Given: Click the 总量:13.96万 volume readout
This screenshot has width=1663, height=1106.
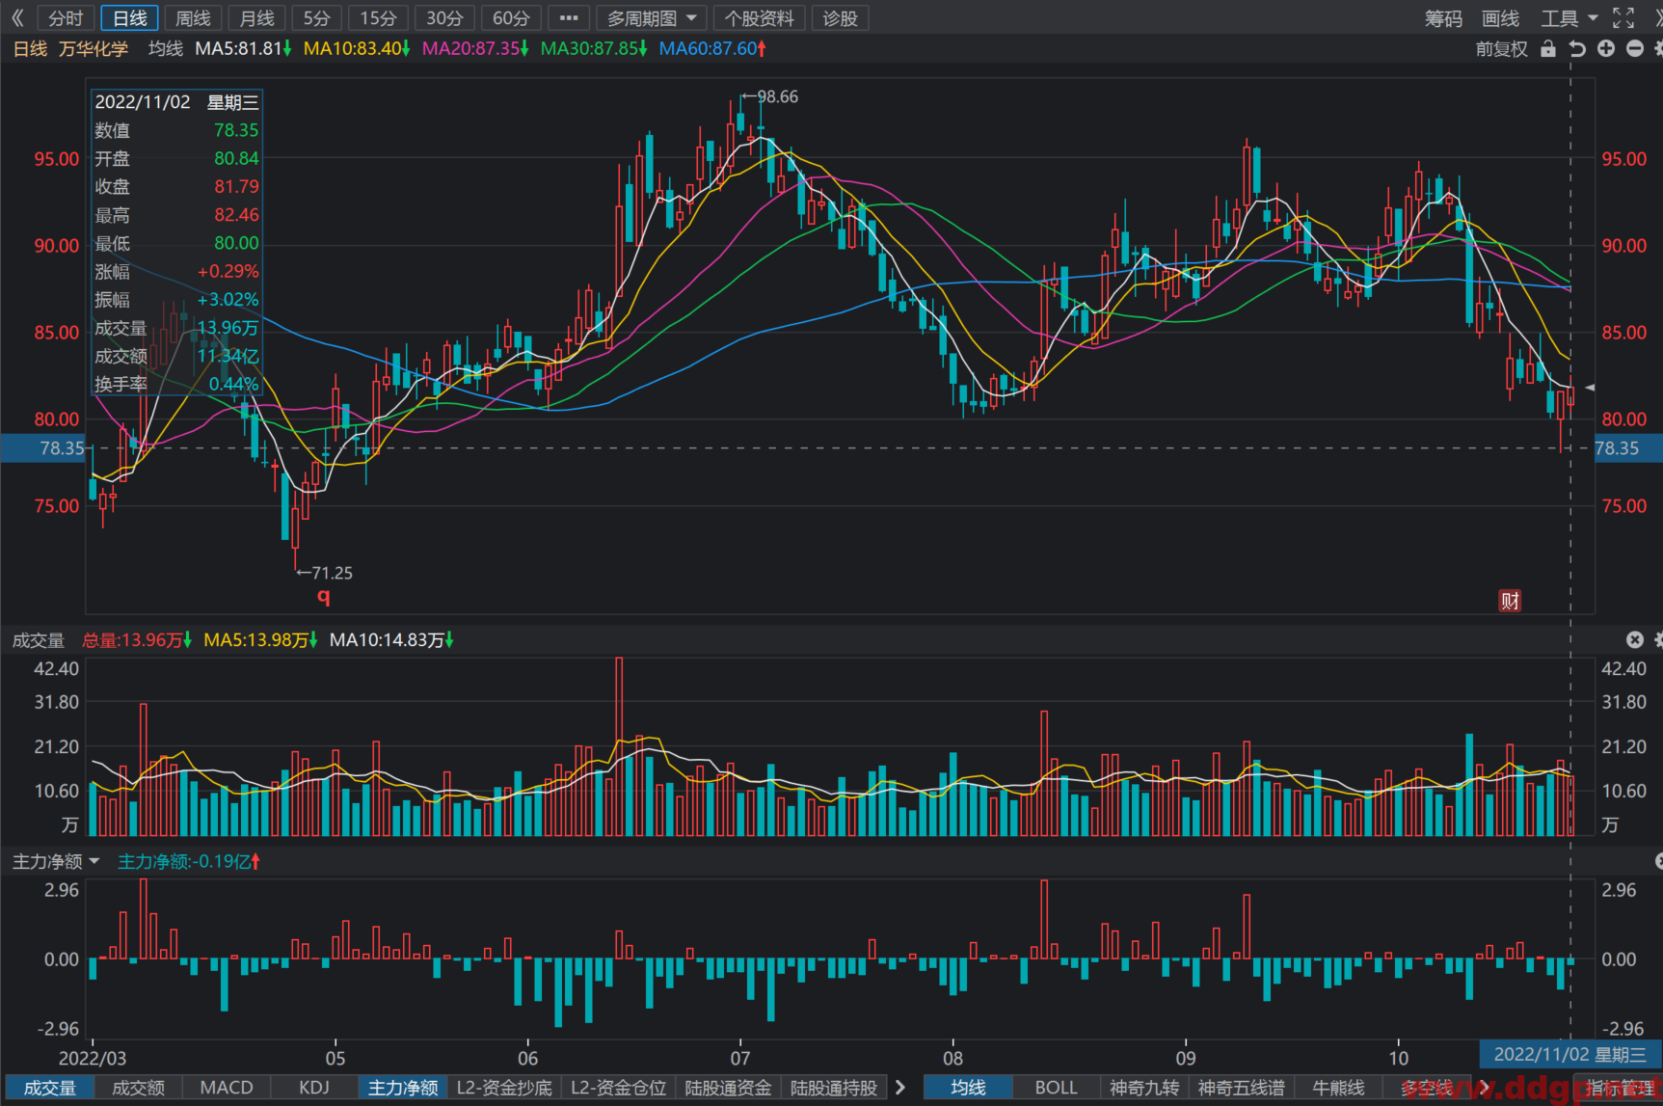Looking at the screenshot, I should (x=137, y=639).
